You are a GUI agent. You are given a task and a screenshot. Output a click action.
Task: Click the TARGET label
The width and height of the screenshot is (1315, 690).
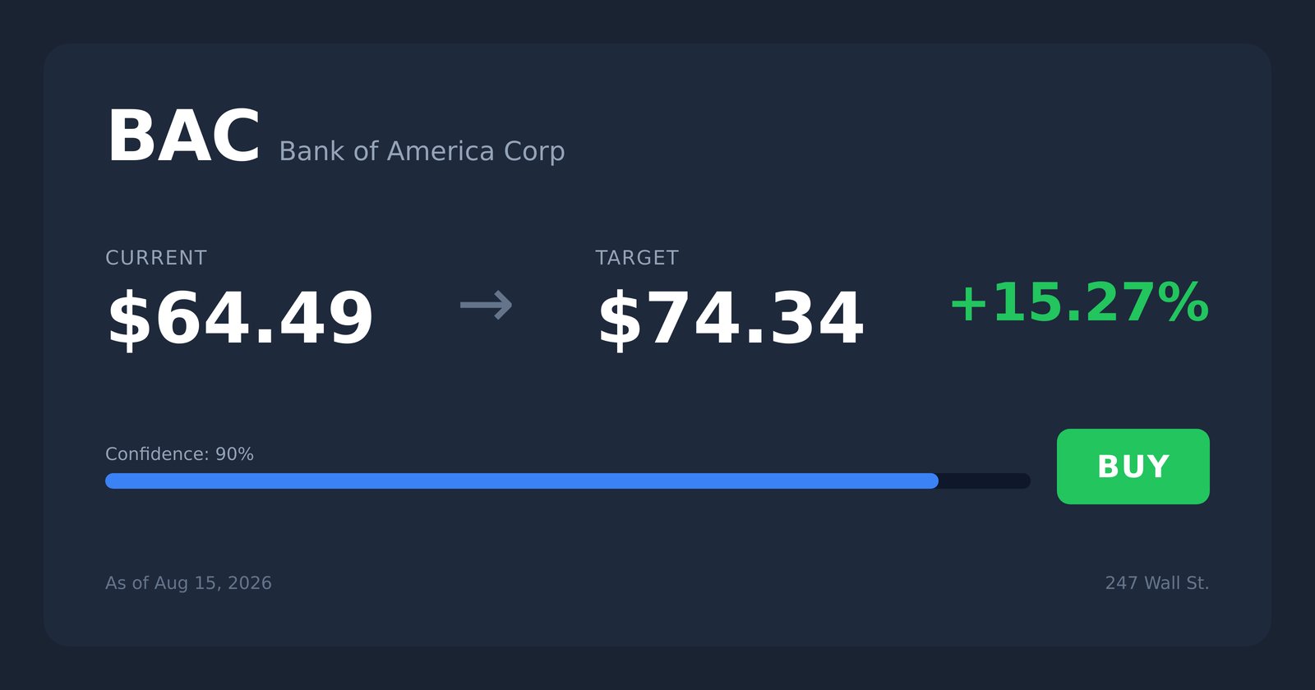point(637,258)
